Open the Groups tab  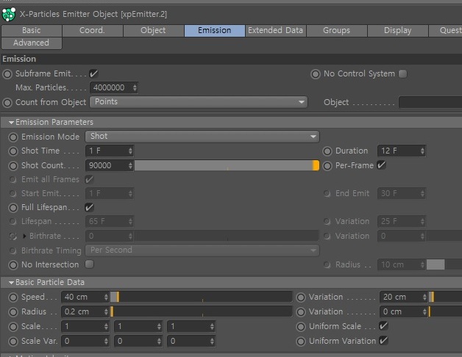[337, 31]
